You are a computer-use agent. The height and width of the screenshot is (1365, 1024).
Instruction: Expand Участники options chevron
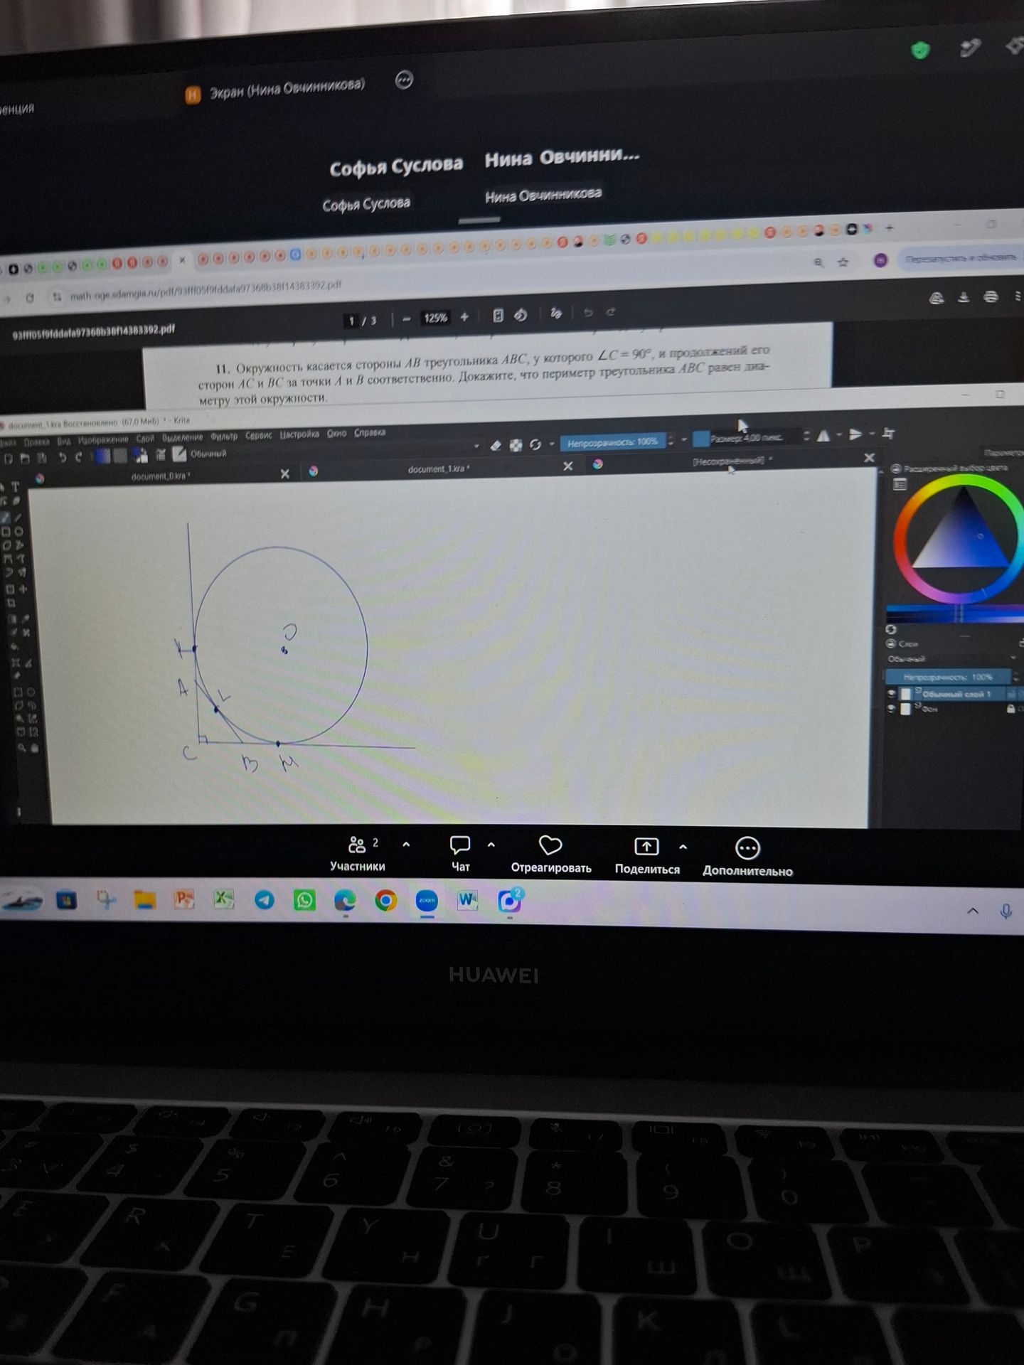click(x=406, y=845)
